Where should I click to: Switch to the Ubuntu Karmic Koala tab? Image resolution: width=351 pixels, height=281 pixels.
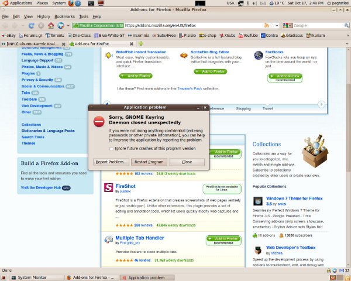click(33, 44)
